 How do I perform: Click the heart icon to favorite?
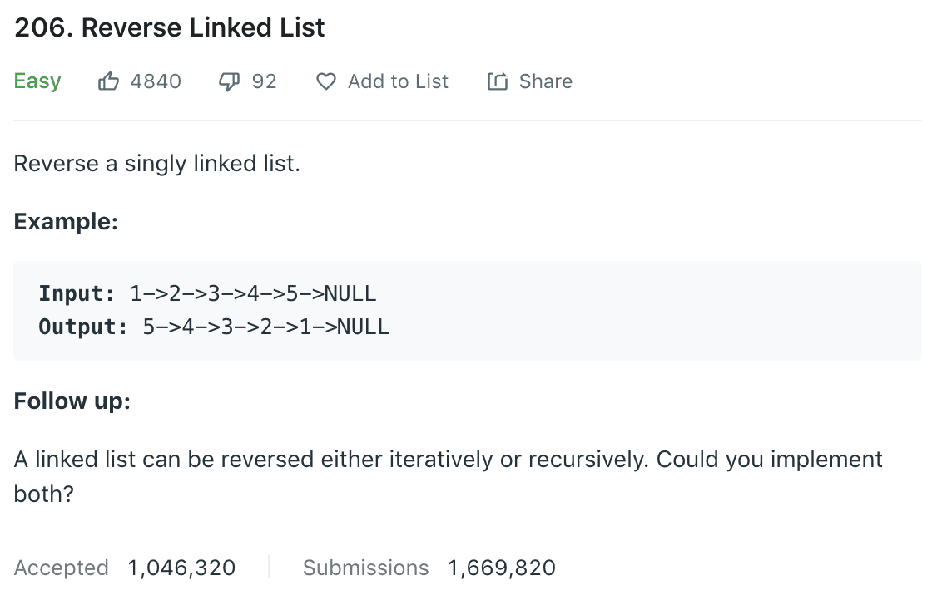pyautogui.click(x=326, y=81)
